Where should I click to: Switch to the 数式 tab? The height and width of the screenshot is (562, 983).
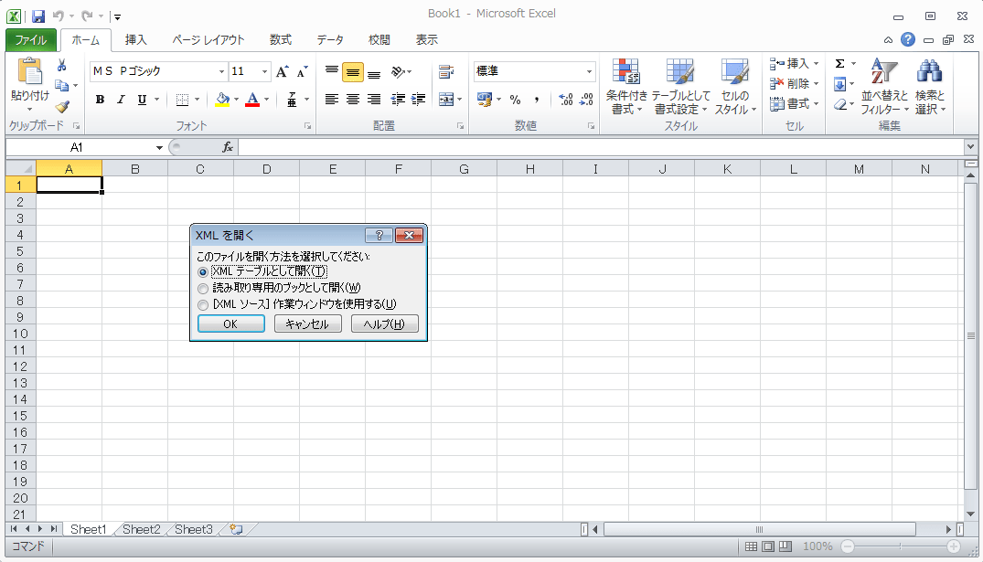click(x=280, y=40)
